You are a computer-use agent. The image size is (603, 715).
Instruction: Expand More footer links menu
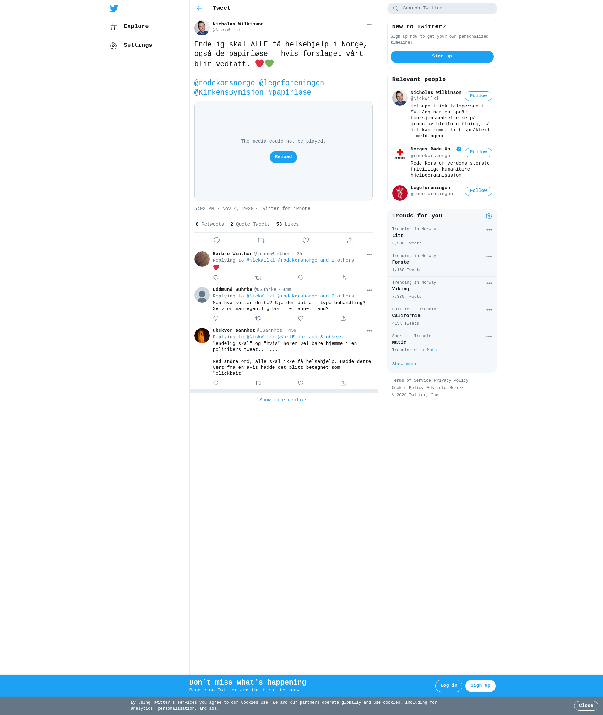click(x=456, y=388)
